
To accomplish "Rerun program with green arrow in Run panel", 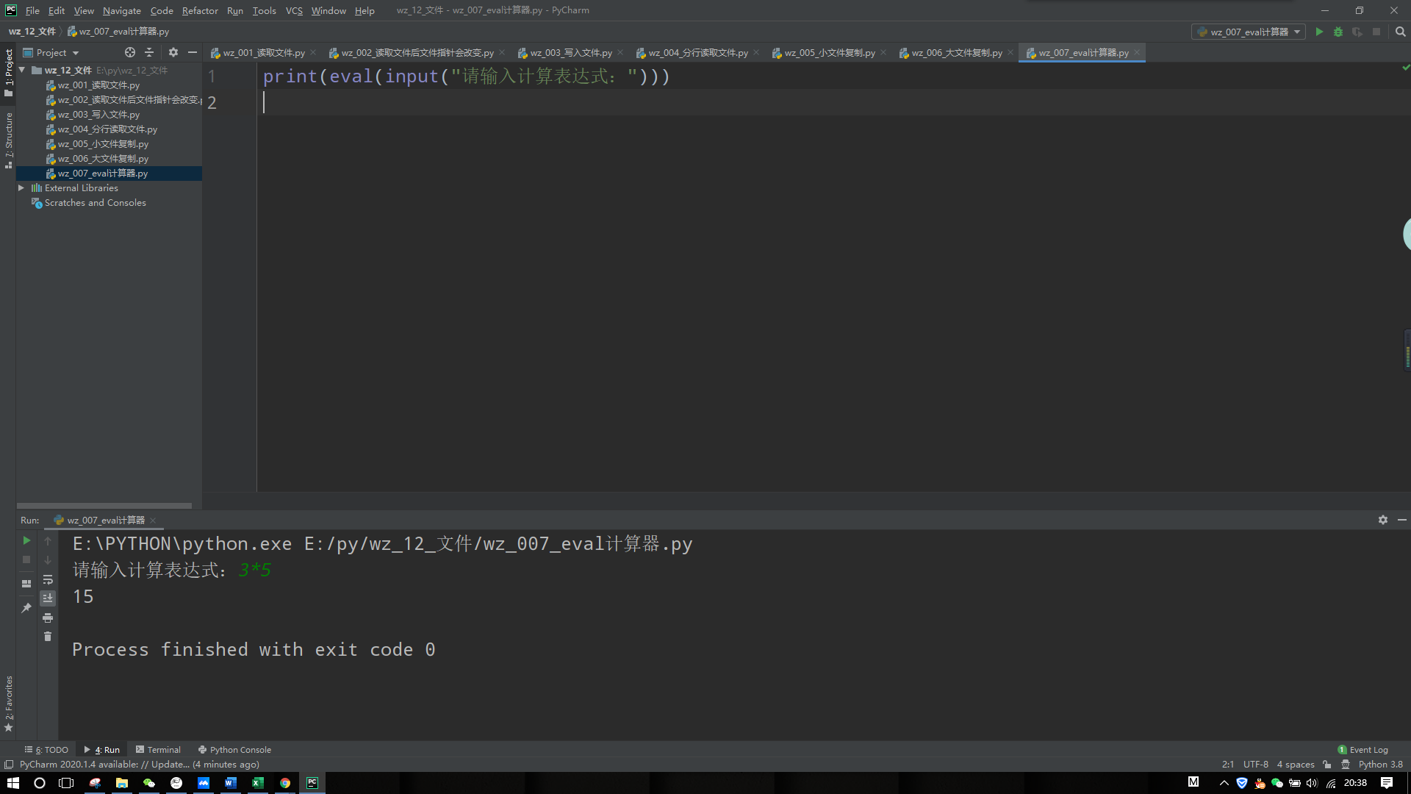I will 26,540.
